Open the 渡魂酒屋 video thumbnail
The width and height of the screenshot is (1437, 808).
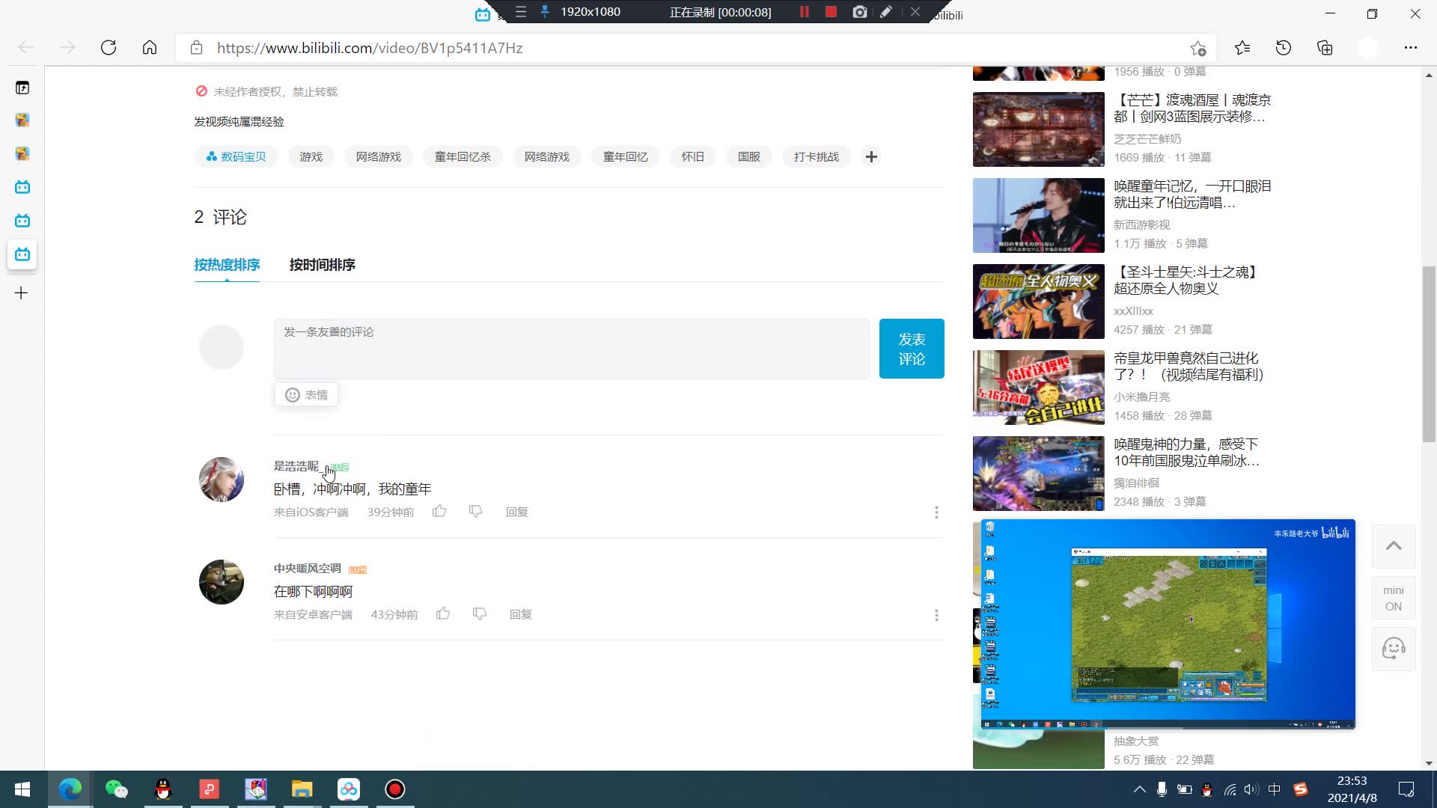pyautogui.click(x=1039, y=129)
